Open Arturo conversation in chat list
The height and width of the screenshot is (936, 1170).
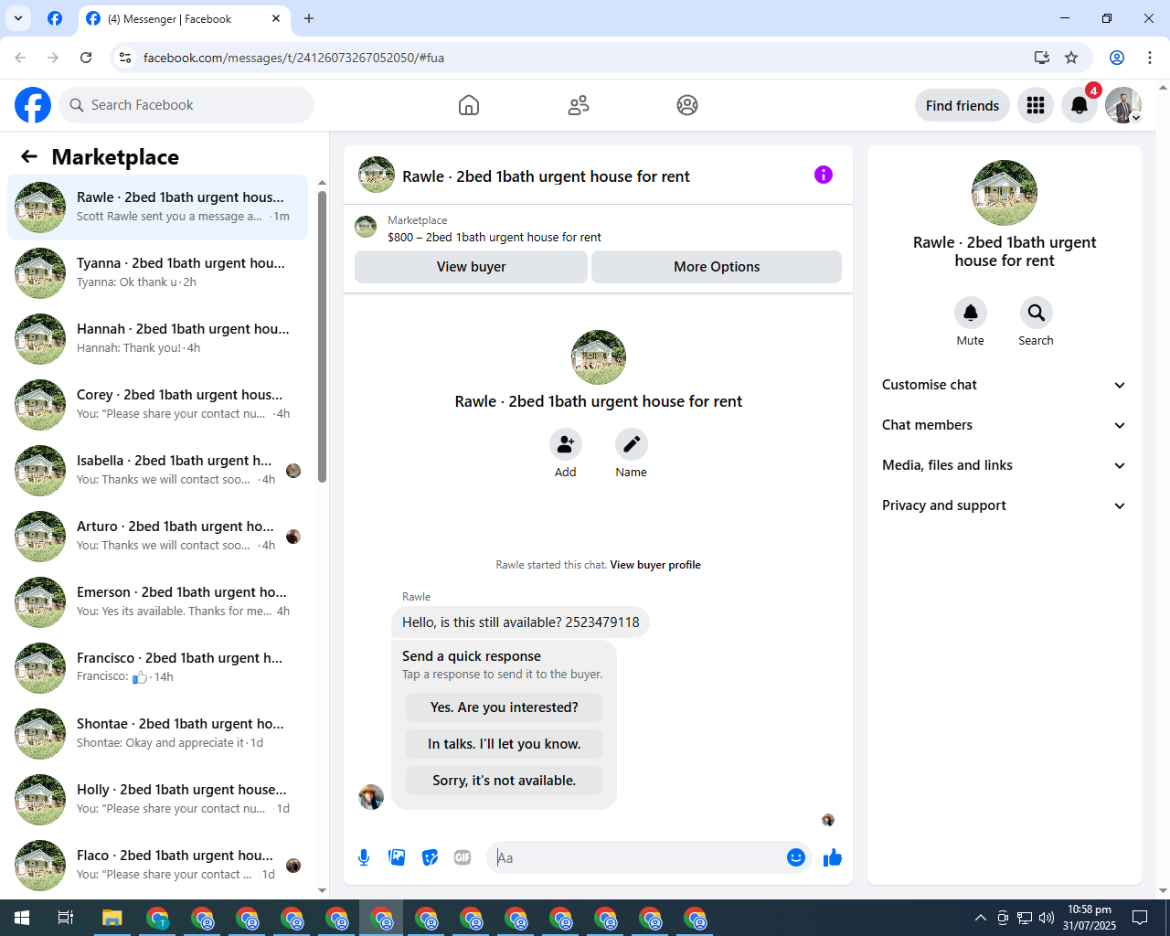157,537
